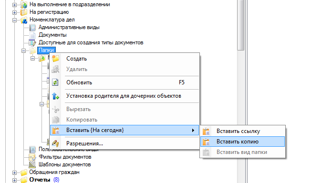Expand the 'На регистрацию' node
Viewport: 312px width, 183px height.
14,12
